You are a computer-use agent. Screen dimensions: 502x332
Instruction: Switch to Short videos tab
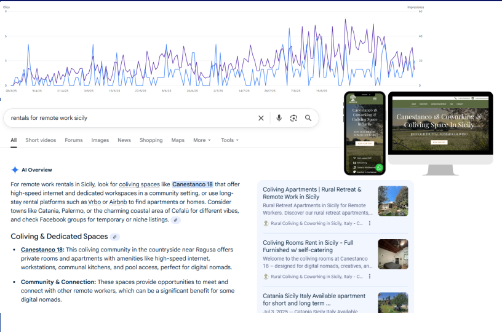41,140
